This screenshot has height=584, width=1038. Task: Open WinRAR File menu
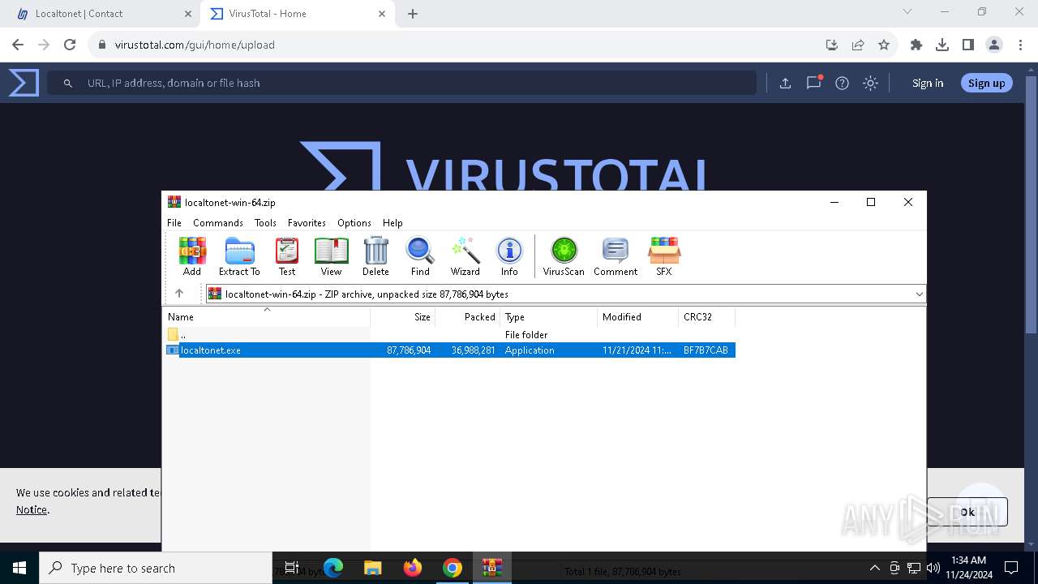(x=174, y=222)
